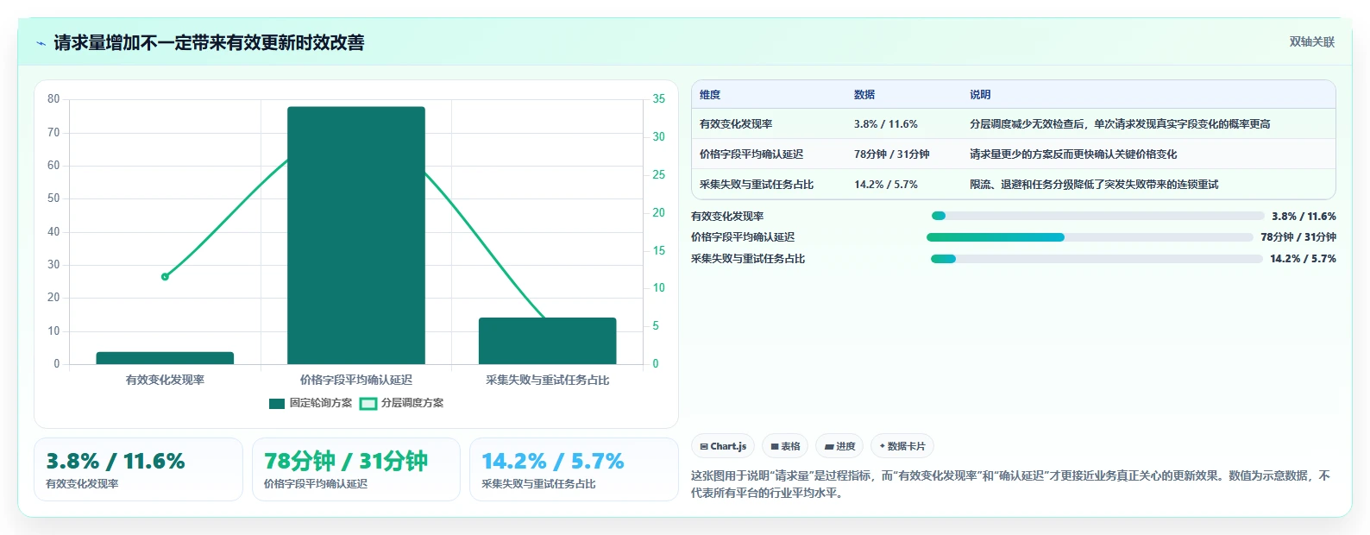The width and height of the screenshot is (1370, 535).
Task: Select the Chart.js tag chip
Action: 723,446
